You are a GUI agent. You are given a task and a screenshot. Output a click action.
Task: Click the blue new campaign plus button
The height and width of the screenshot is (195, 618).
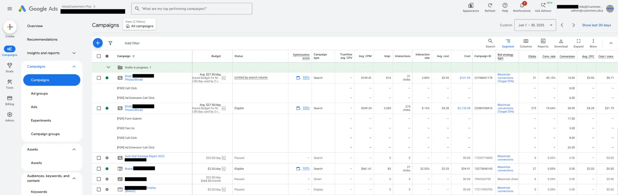(98, 43)
